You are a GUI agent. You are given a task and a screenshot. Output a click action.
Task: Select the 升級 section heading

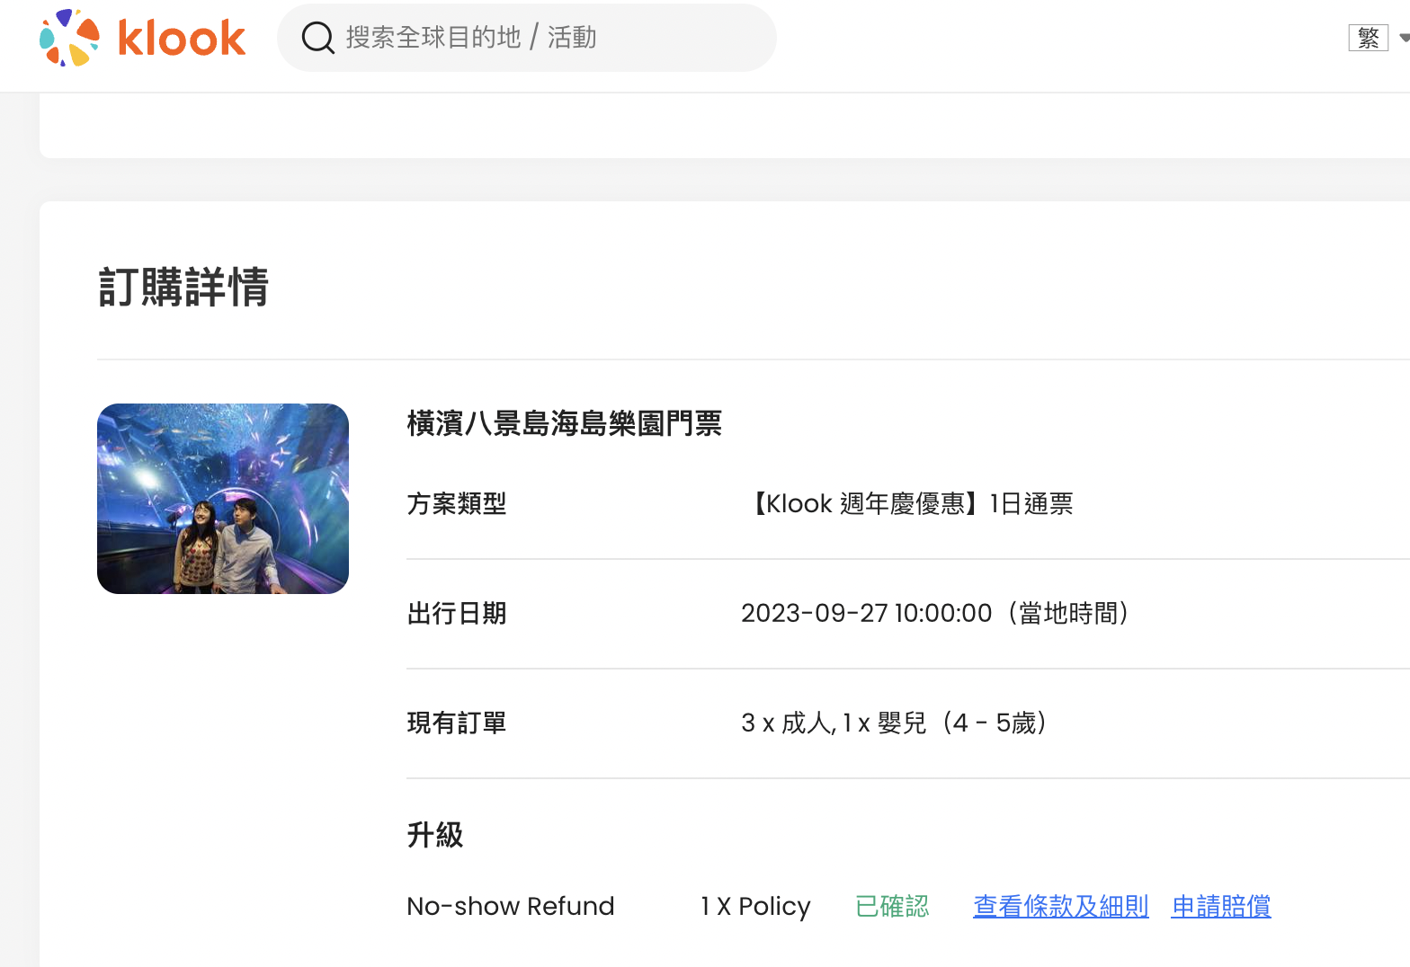pos(435,835)
